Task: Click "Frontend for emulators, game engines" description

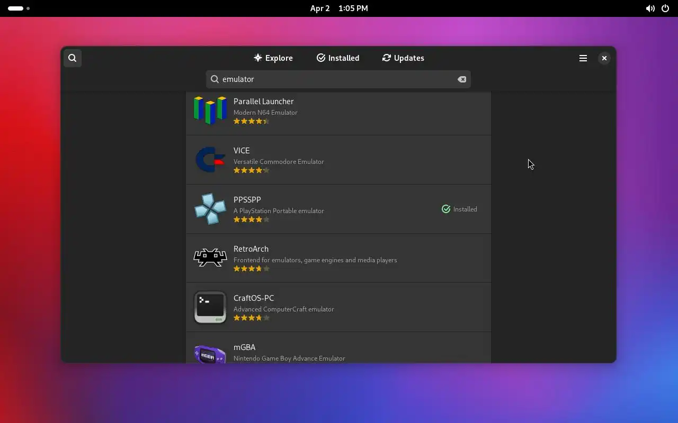Action: pyautogui.click(x=315, y=260)
